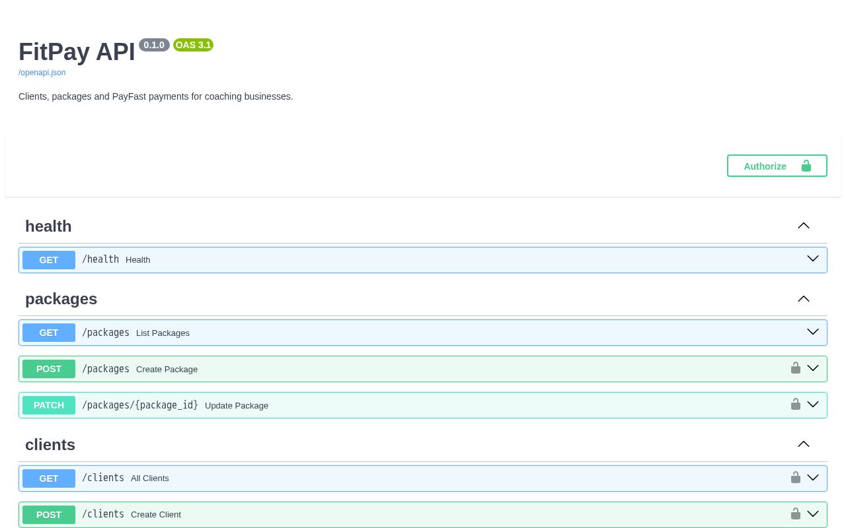Expand GET /clients All Clients arrow
This screenshot has width=846, height=528.
813,478
